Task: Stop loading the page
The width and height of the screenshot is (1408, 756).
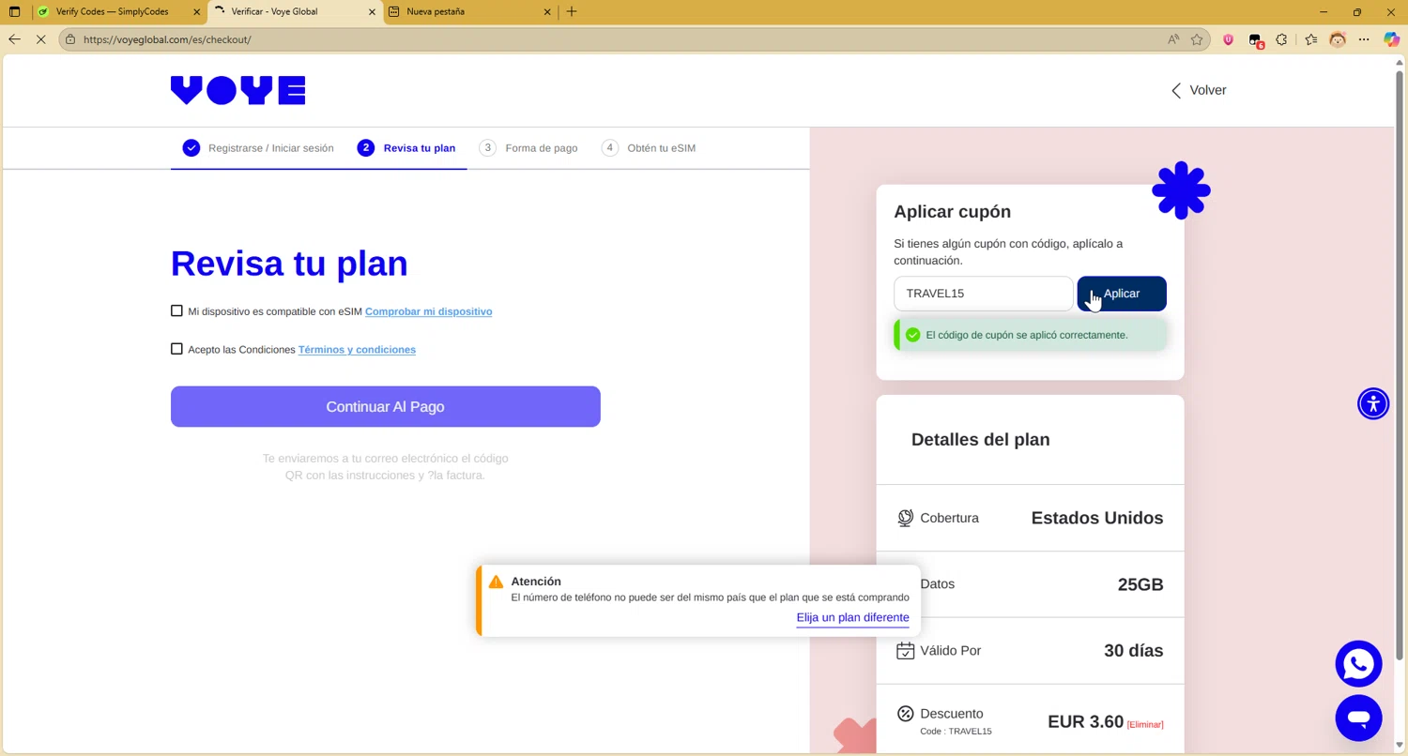Action: pos(40,39)
